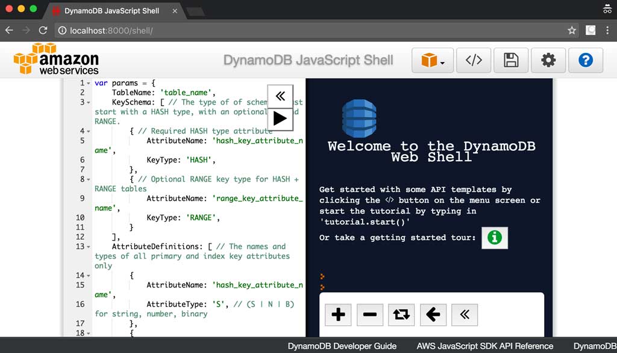Click the left arrow button in console toolbar

click(x=433, y=315)
